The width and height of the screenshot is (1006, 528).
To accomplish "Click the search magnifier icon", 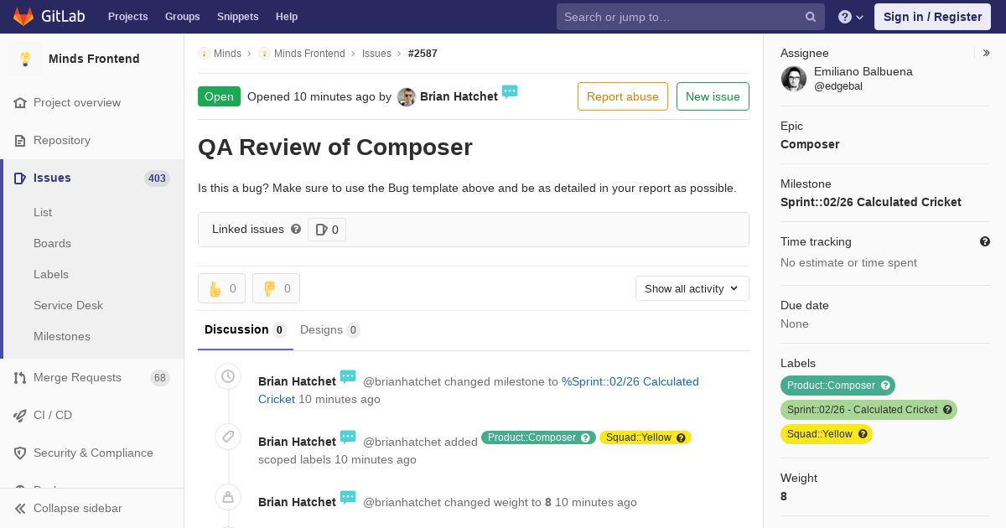I will pyautogui.click(x=811, y=17).
